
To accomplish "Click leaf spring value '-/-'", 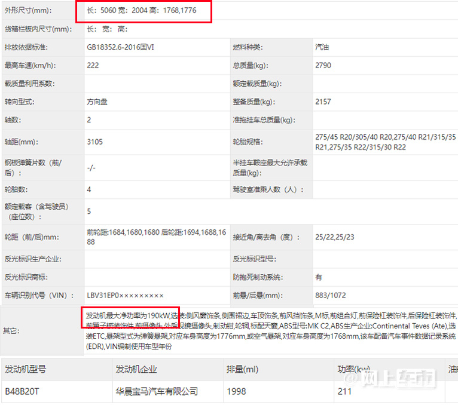I will click(x=91, y=168).
